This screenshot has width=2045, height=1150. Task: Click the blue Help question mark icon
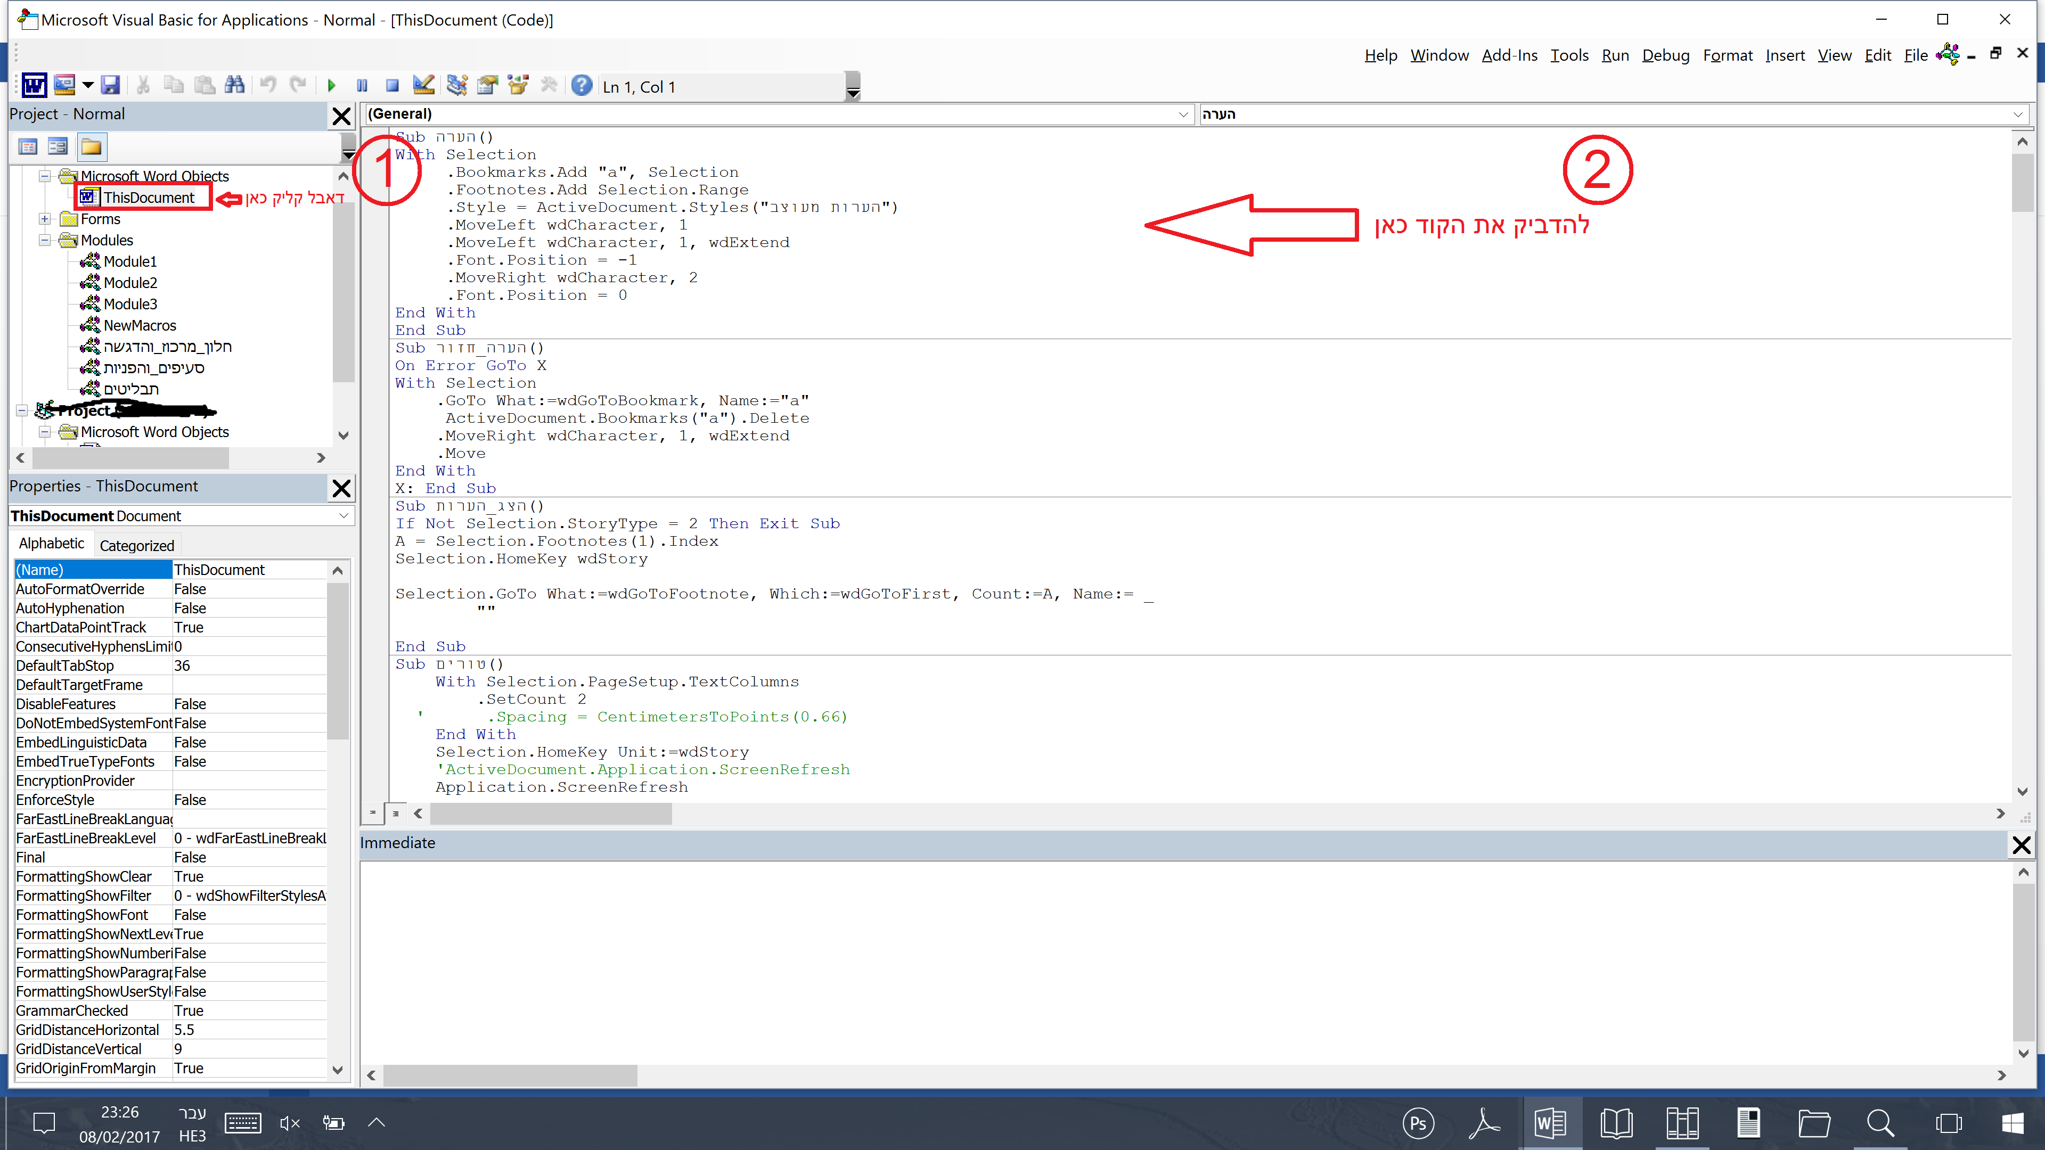pyautogui.click(x=582, y=86)
